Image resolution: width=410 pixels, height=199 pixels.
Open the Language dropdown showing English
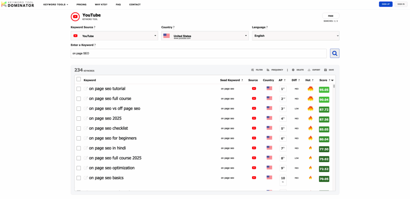tap(295, 36)
